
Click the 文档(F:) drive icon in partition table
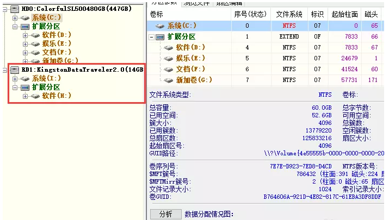(169, 70)
